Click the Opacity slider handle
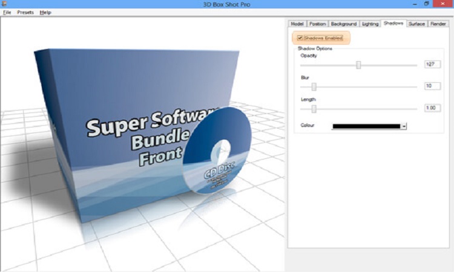Viewport: 454px width, 272px height. (x=358, y=65)
